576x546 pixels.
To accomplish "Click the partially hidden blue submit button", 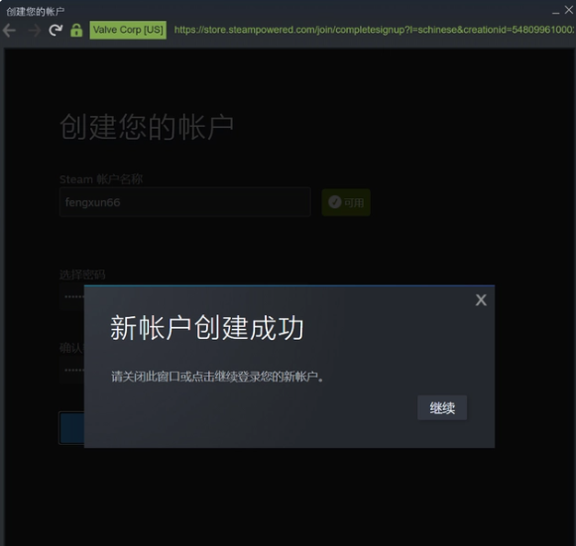I will [x=71, y=428].
